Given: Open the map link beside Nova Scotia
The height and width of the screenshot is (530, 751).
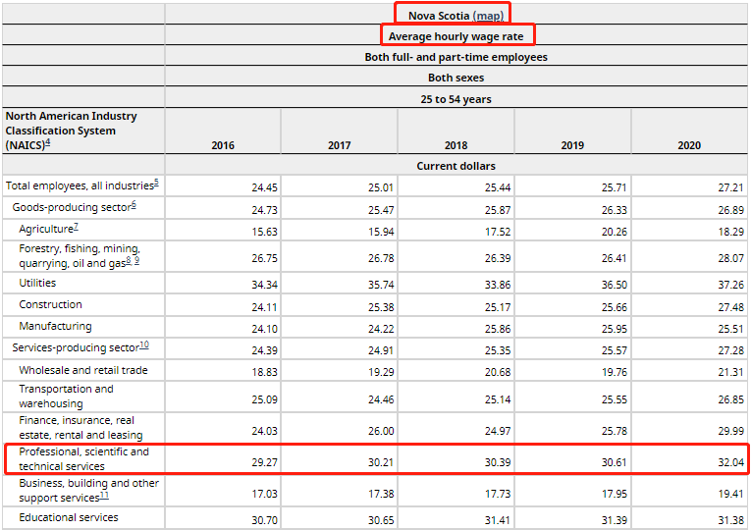Looking at the screenshot, I should coord(488,16).
